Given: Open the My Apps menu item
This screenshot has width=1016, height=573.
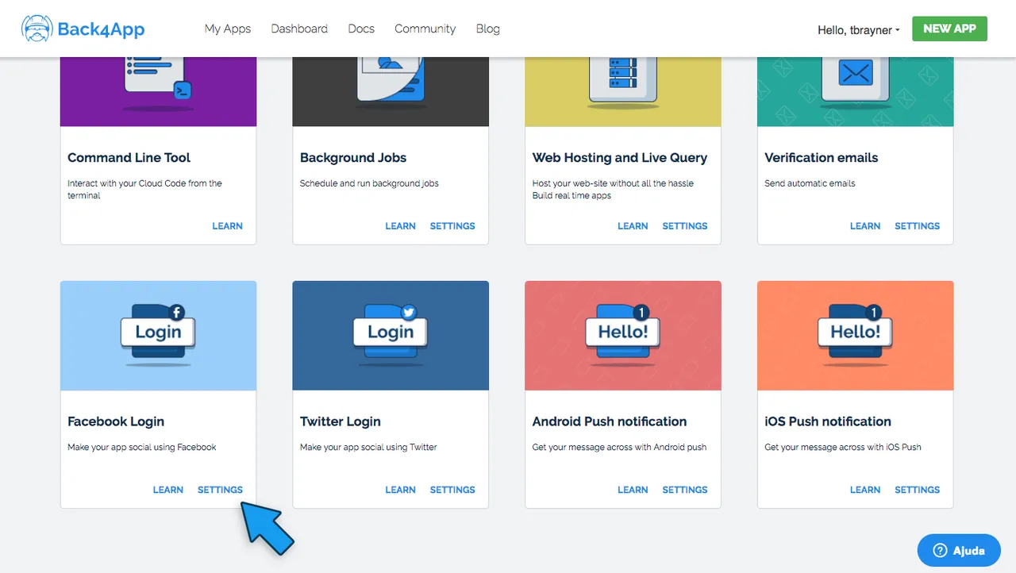Looking at the screenshot, I should pyautogui.click(x=227, y=29).
